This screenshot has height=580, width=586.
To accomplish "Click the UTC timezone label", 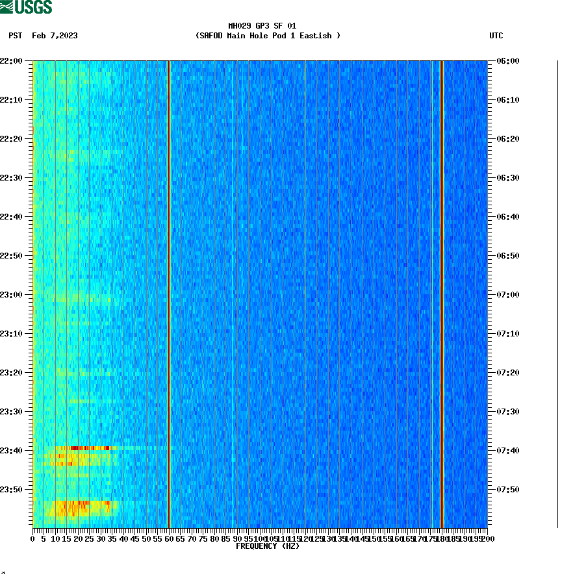I will click(497, 36).
